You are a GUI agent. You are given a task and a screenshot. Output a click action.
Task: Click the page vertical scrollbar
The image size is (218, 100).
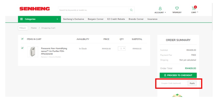point(212,17)
